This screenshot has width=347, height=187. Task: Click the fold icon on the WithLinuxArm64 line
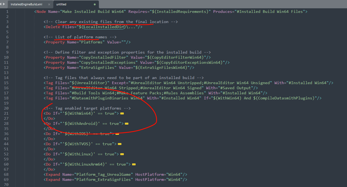coord(134,164)
